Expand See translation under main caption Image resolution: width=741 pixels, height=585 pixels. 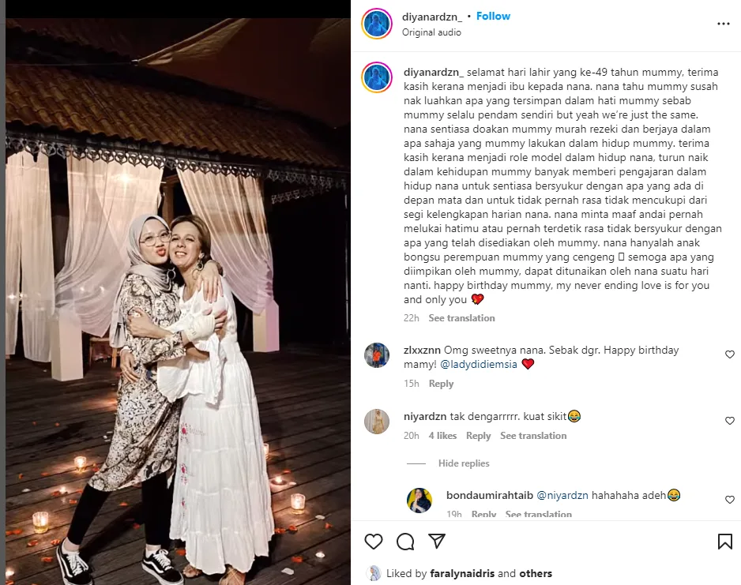pos(461,317)
